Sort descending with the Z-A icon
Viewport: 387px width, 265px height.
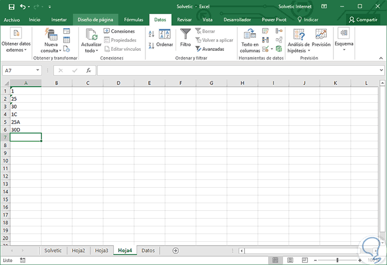[x=151, y=46]
